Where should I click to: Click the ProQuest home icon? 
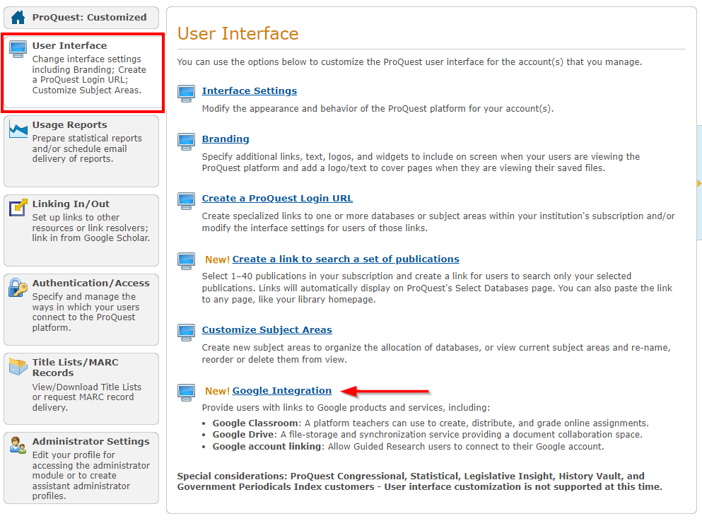16,17
